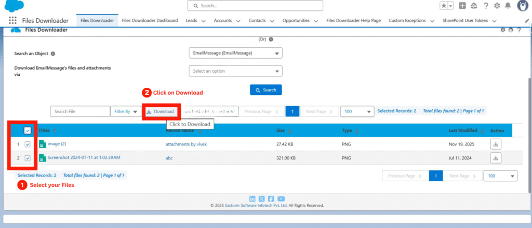Open top page size 100 dropdown
The width and height of the screenshot is (532, 228).
pyautogui.click(x=357, y=111)
